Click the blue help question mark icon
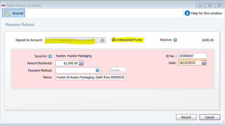This screenshot has height=126, width=225. click(187, 13)
